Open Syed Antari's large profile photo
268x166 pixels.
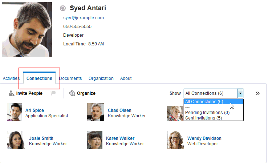(x=27, y=29)
